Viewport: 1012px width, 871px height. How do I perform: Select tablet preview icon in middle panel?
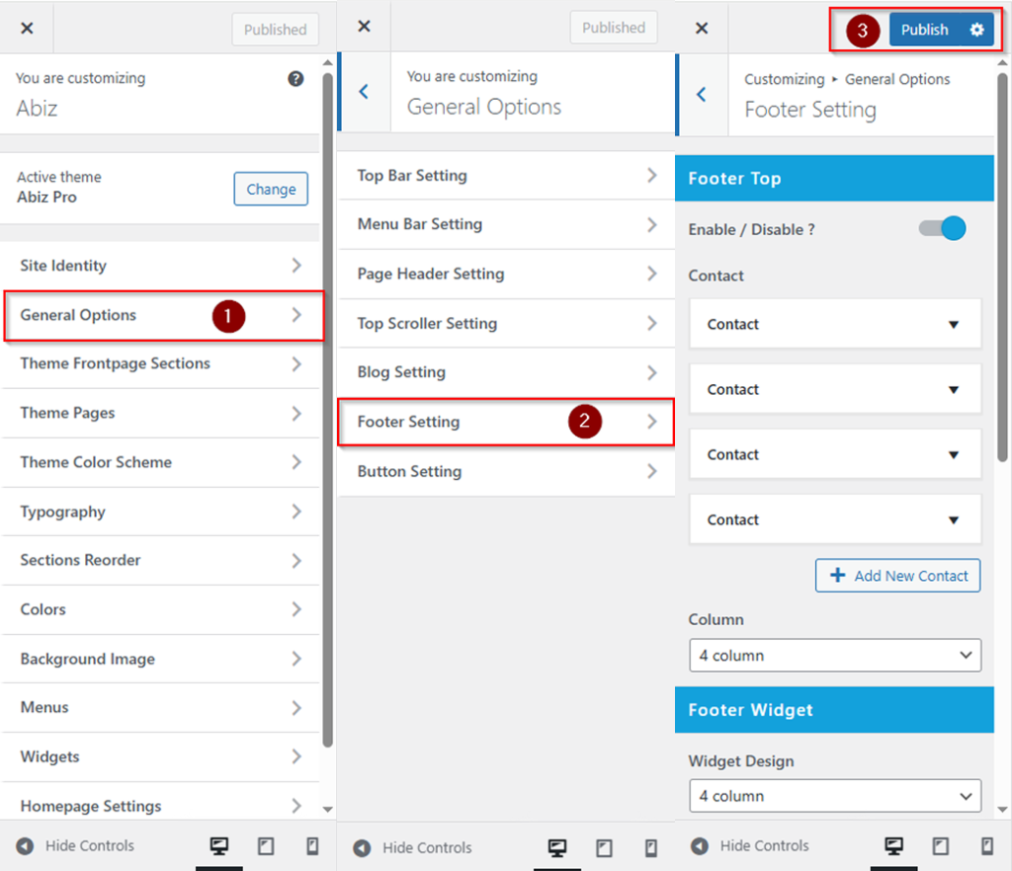pos(603,847)
